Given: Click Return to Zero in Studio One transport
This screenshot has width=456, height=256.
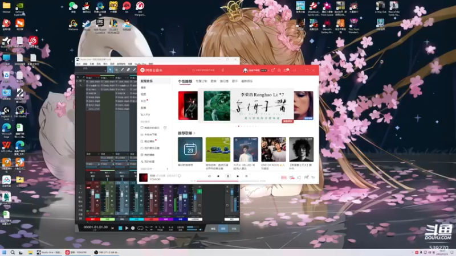Looking at the screenshot, I should [112, 228].
